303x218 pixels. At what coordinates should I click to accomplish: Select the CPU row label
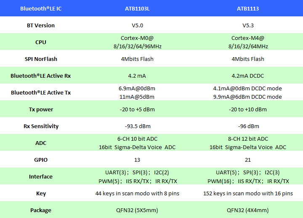(x=41, y=42)
